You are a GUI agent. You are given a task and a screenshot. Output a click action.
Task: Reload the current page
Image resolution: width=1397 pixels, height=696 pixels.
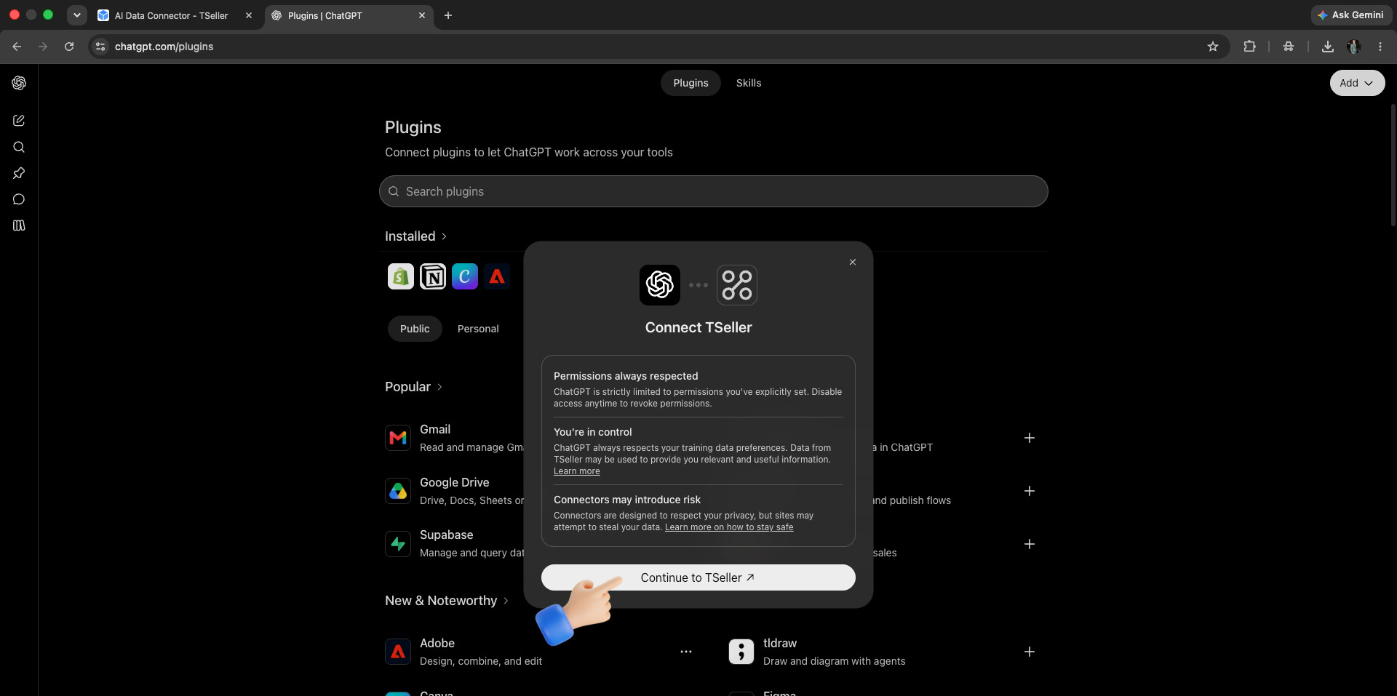pos(69,47)
